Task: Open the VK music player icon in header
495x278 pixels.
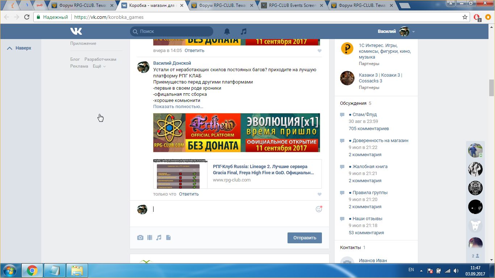Action: click(x=244, y=31)
